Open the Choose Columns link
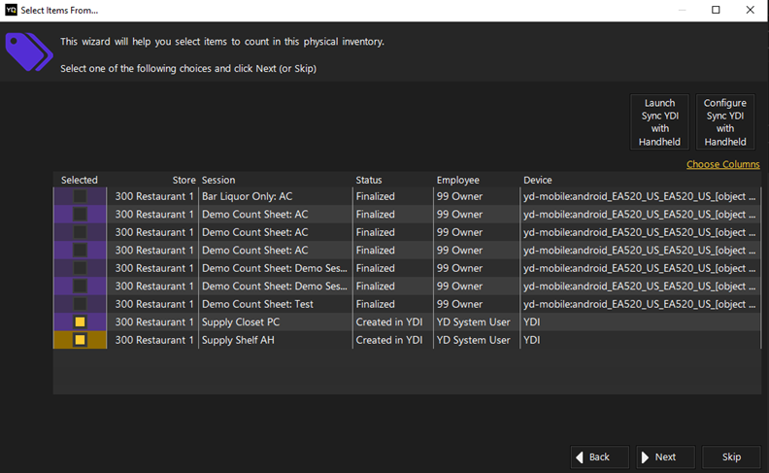This screenshot has height=473, width=769. point(723,164)
